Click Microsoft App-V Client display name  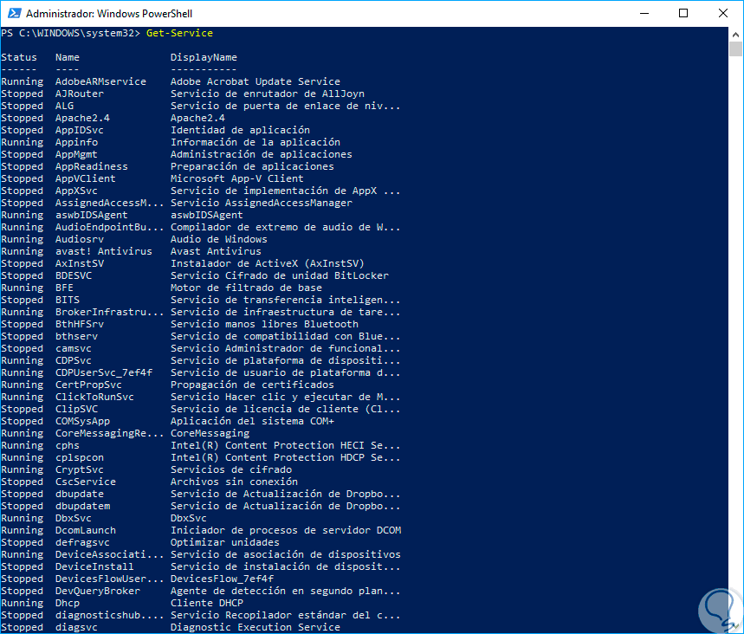(236, 179)
